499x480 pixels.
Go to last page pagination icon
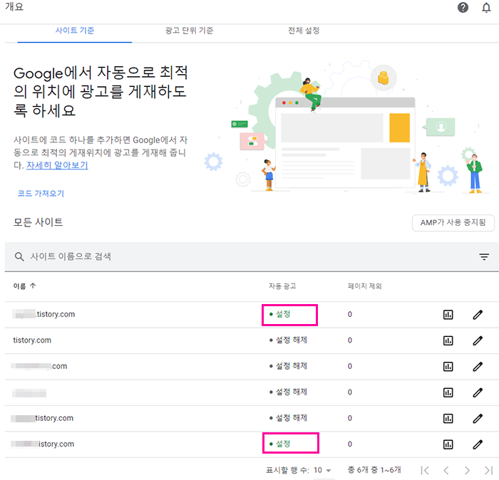click(x=488, y=470)
